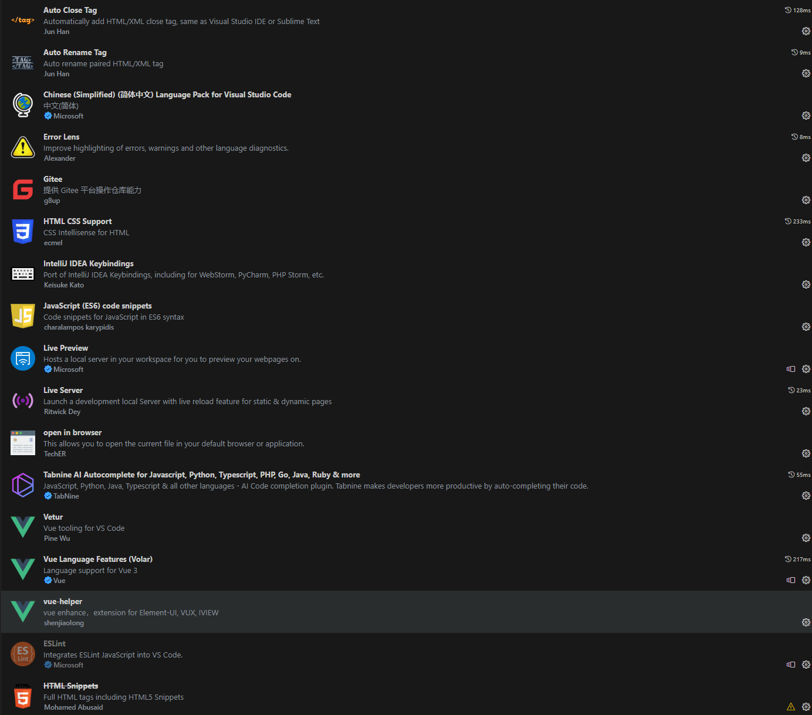Open manage gear for Auto Close Tag

click(x=806, y=31)
